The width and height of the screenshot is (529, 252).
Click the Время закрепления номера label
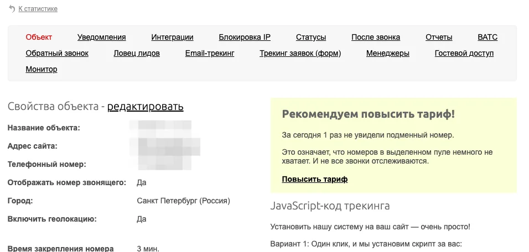[61, 249]
